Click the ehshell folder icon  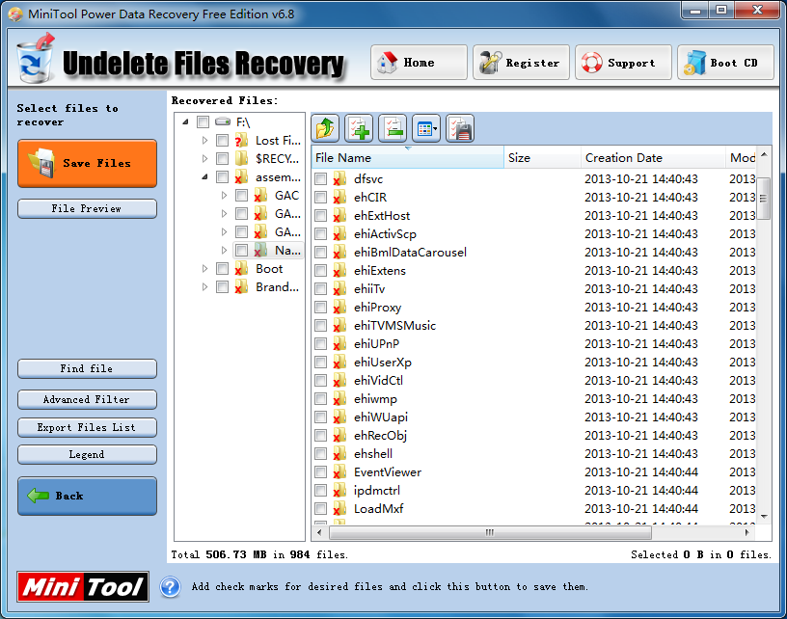tap(339, 454)
